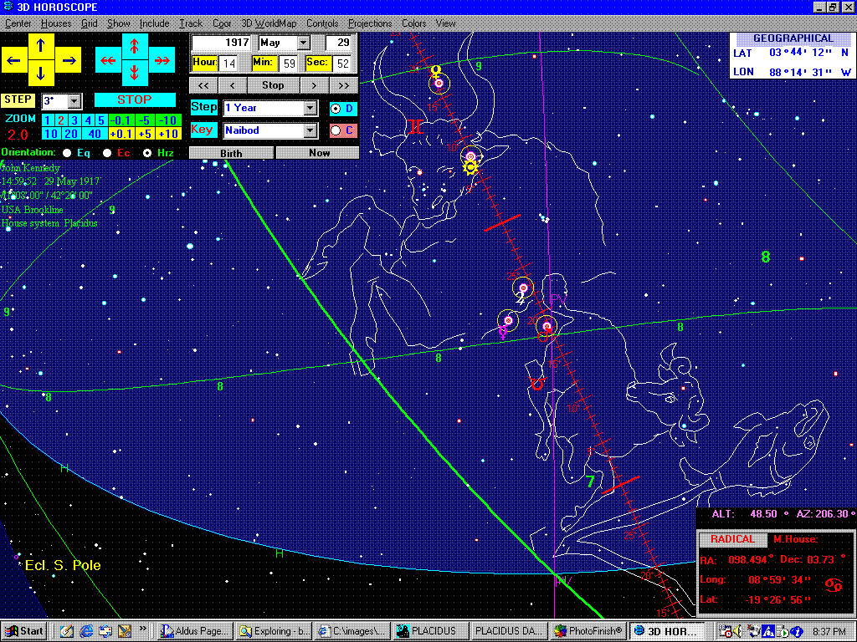Click the fast-forward >> time button

[343, 85]
